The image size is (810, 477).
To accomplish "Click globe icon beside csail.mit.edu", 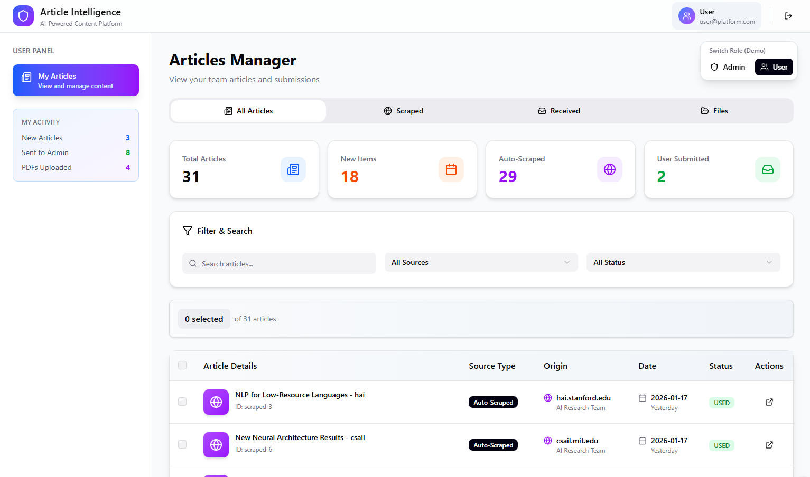I will [548, 441].
